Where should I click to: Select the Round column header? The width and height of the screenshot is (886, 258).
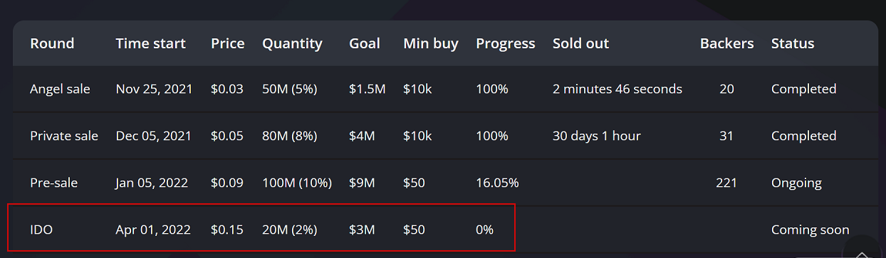point(52,43)
